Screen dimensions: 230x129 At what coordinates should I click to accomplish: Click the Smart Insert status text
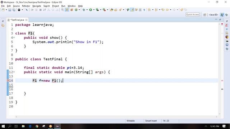coord(151,121)
